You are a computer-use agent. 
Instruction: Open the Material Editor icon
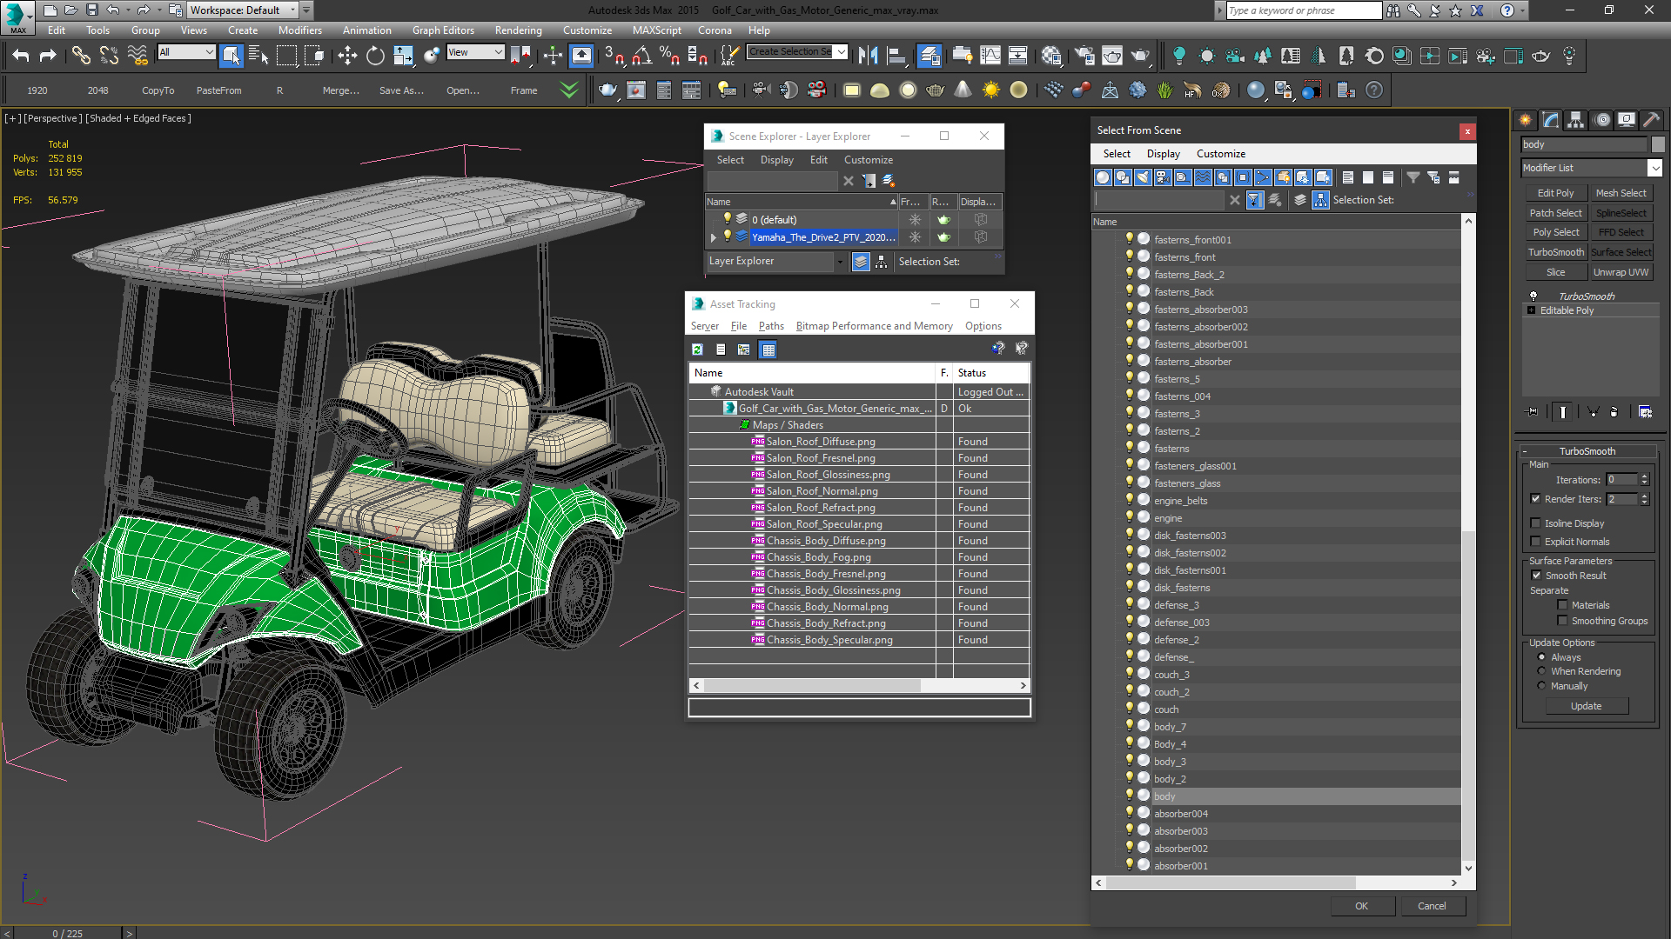1051,56
